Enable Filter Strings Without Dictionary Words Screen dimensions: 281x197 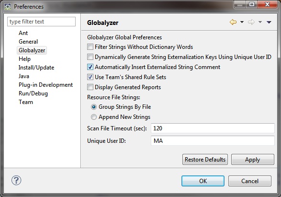coord(90,47)
